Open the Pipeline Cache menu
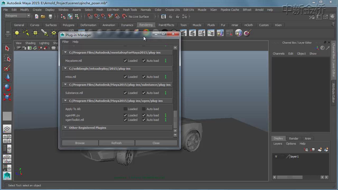 (230, 10)
